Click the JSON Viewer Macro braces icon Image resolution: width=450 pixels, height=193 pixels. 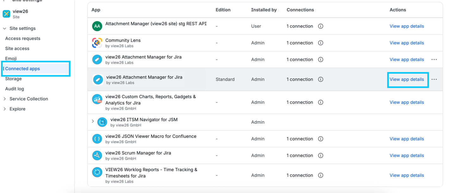tap(97, 139)
